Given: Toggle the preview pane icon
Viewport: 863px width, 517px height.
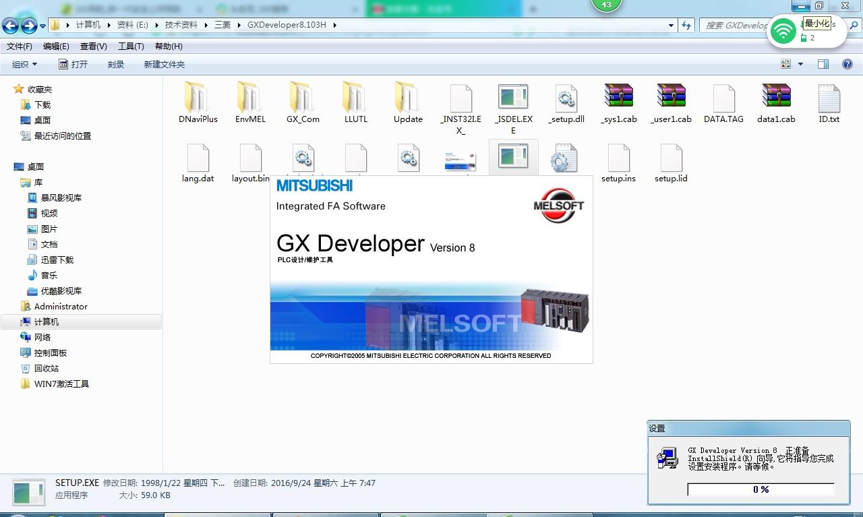Looking at the screenshot, I should coord(823,64).
